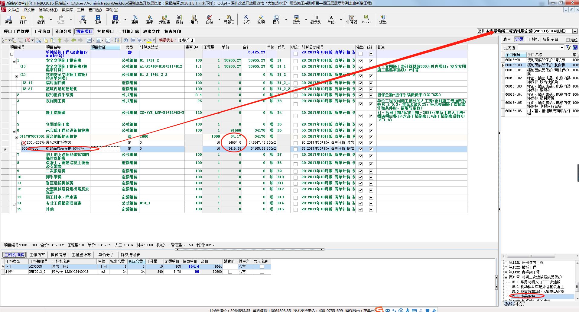
Task: Open the 文件(F) menu
Action: (13, 10)
